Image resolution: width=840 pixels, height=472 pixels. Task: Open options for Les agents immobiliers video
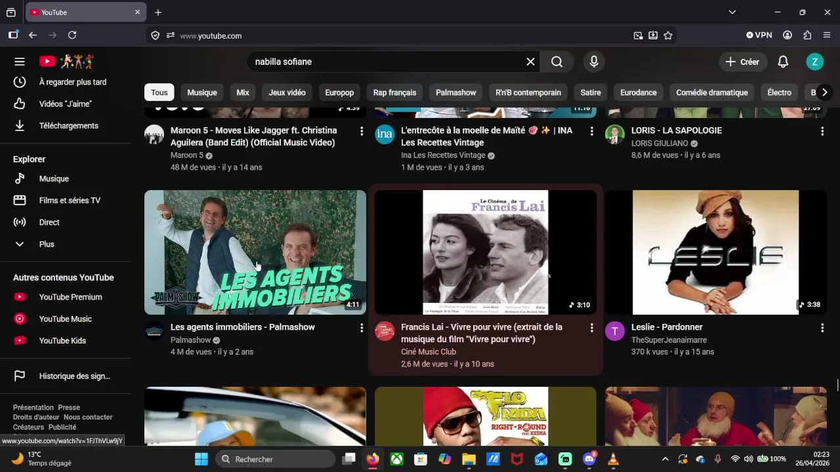[361, 328]
